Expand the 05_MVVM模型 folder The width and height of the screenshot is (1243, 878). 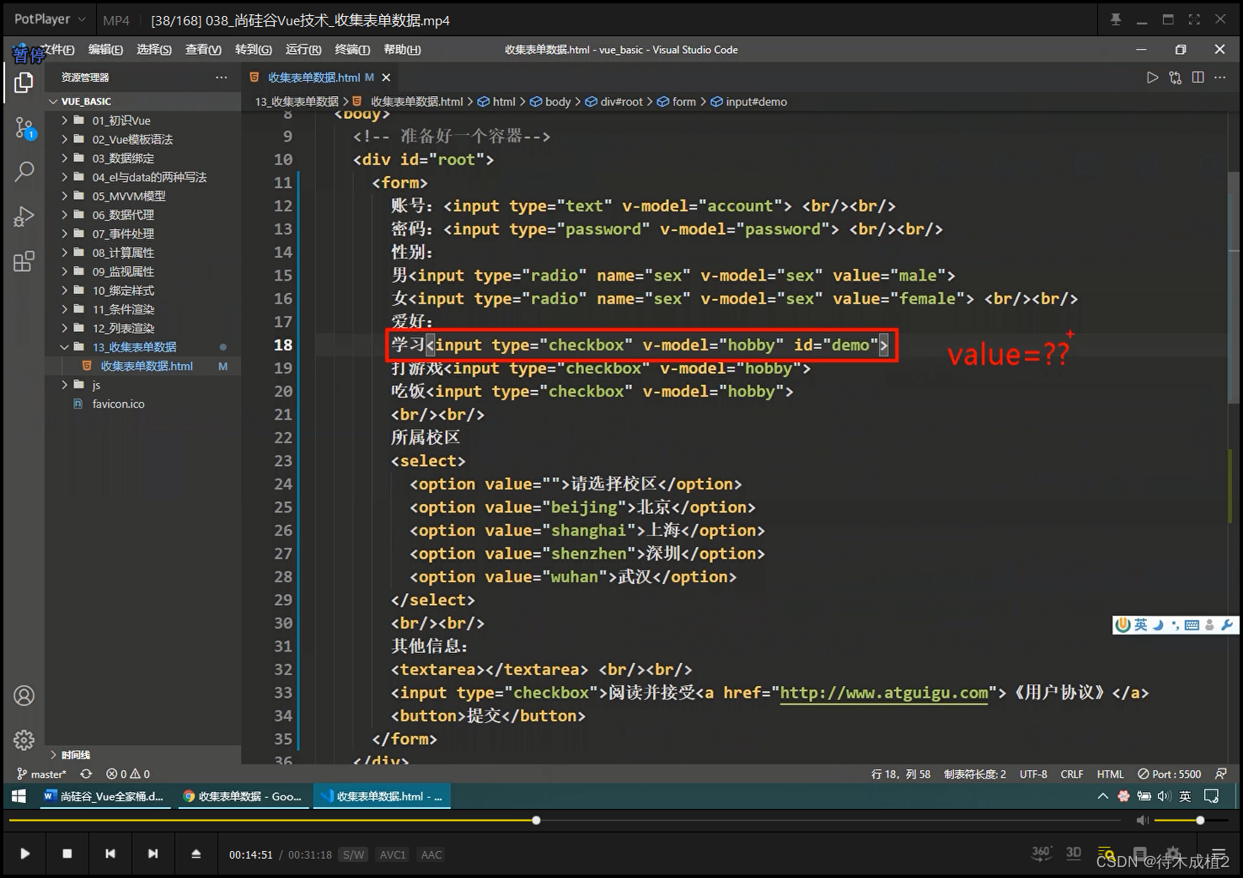[x=143, y=195]
